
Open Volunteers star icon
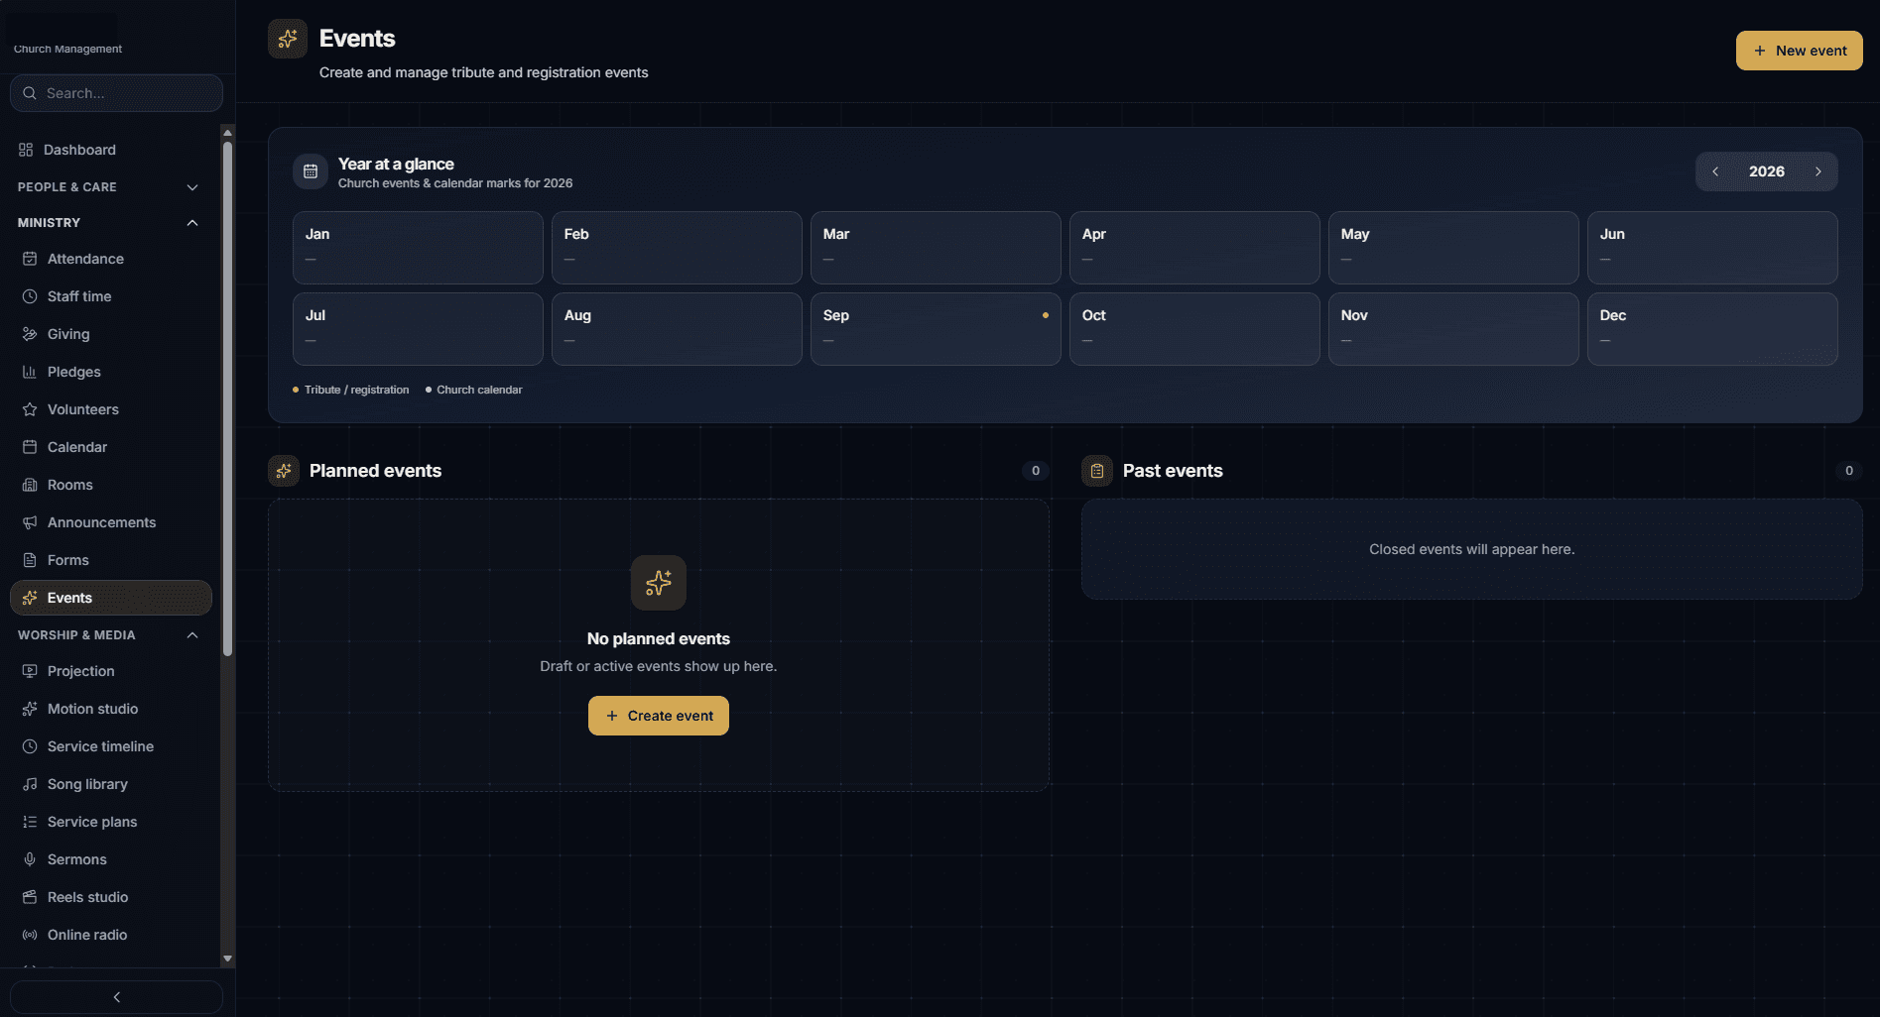pyautogui.click(x=30, y=409)
